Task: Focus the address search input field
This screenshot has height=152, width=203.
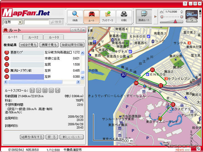Action: coord(36,22)
